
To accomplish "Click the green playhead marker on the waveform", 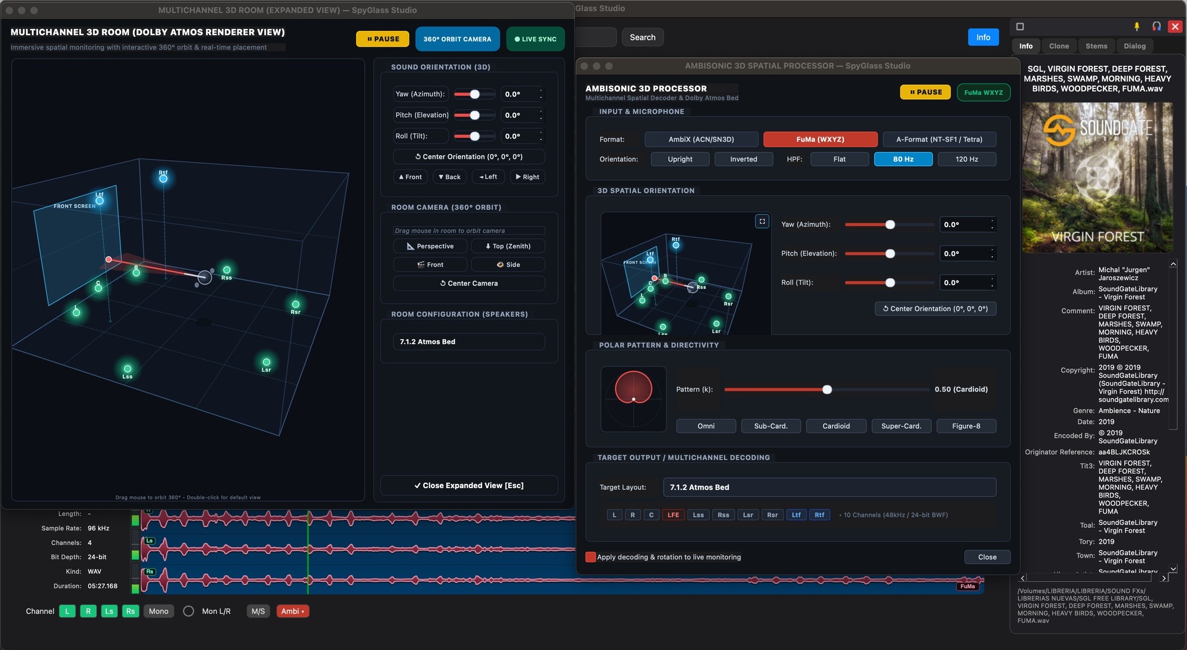I will click(308, 552).
